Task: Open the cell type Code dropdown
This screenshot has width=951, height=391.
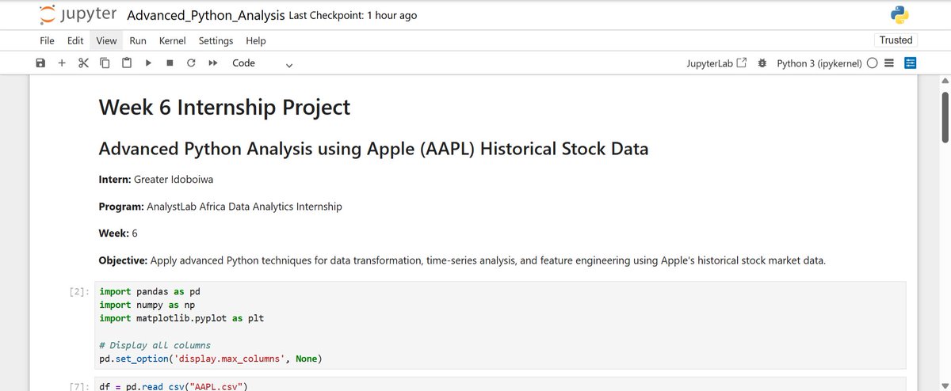Action: [262, 63]
